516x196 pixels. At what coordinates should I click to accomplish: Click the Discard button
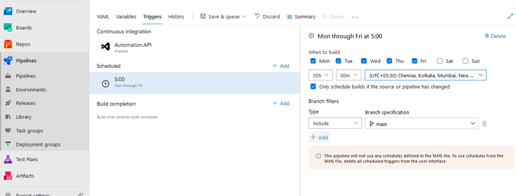tap(267, 16)
